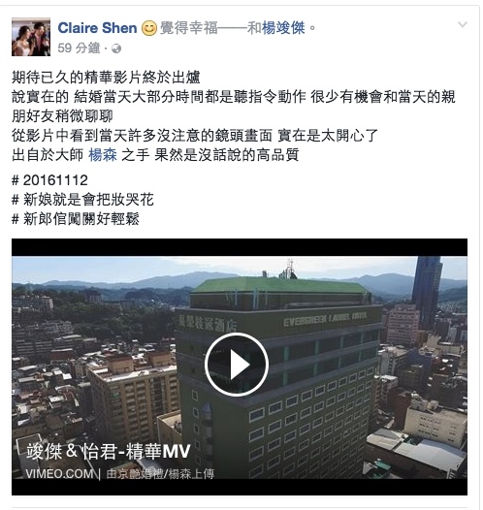Select the 新娘就是會把妝哭花 hashtag
This screenshot has height=510, width=483.
82,200
